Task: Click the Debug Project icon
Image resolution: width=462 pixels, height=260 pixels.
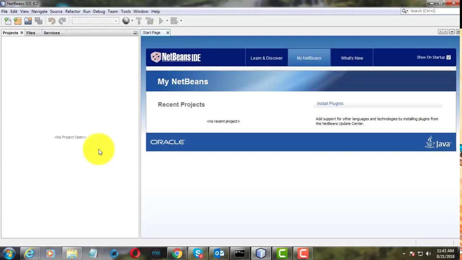Action: coord(174,21)
